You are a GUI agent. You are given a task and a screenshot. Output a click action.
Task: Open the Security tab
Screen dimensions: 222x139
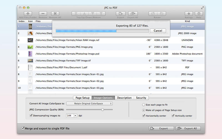pyautogui.click(x=141, y=98)
